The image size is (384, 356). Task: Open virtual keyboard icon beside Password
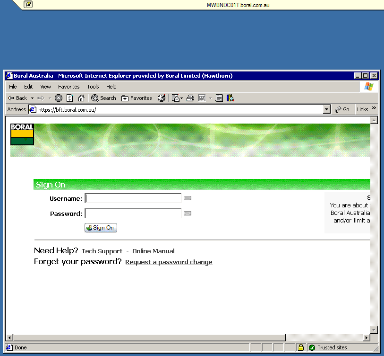pyautogui.click(x=188, y=214)
